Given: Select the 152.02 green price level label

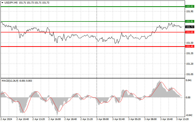Looking at the screenshot, I should pos(190,6).
